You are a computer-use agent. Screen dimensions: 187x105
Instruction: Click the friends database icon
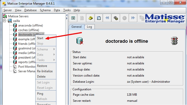click(15, 44)
